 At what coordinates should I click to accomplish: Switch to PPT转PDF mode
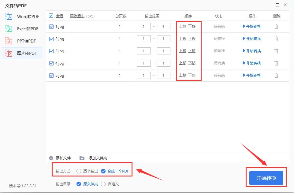(x=9, y=41)
